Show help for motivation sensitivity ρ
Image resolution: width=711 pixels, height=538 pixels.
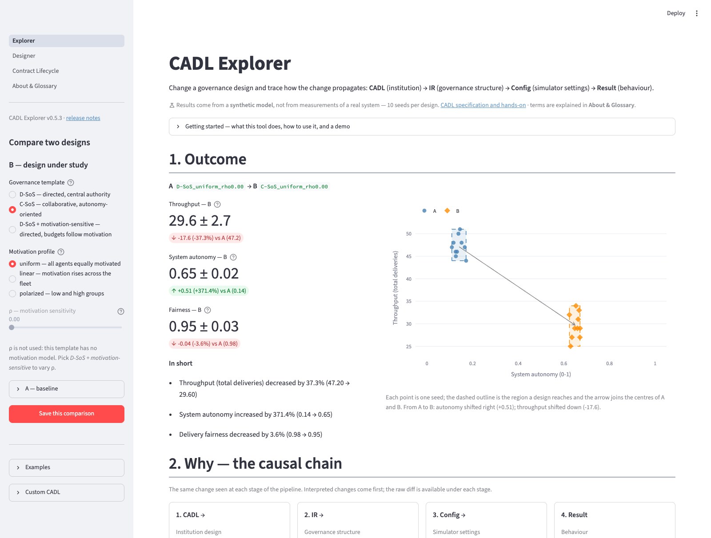click(121, 311)
